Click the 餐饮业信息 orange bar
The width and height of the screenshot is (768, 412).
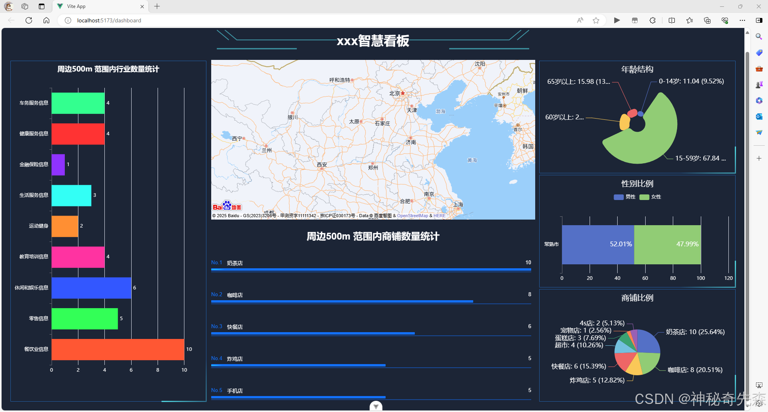118,349
